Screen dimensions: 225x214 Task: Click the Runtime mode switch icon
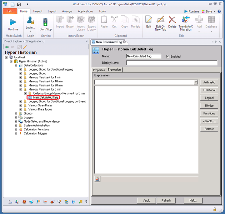point(13,22)
